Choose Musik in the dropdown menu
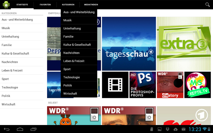213x133 pixels. [79, 20]
